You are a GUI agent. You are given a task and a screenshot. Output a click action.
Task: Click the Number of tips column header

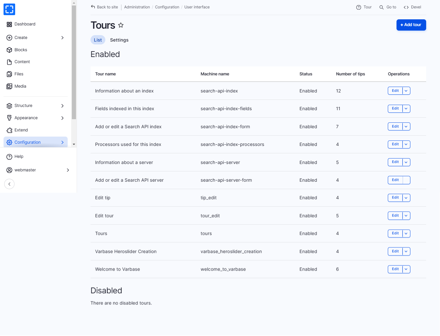pos(350,74)
